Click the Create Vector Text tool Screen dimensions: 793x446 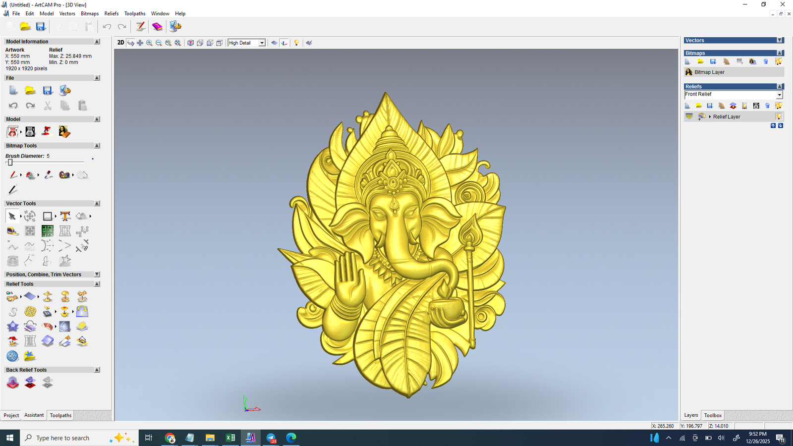tap(65, 216)
